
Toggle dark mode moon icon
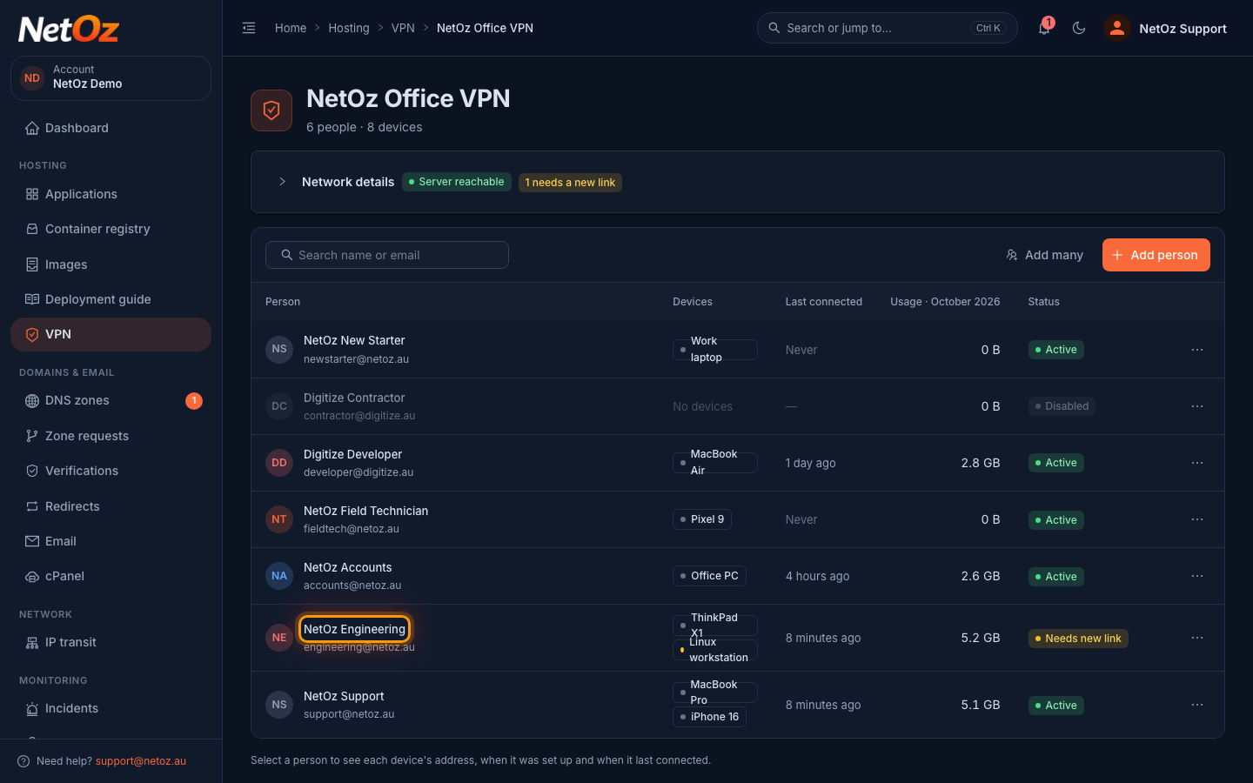[x=1079, y=28]
